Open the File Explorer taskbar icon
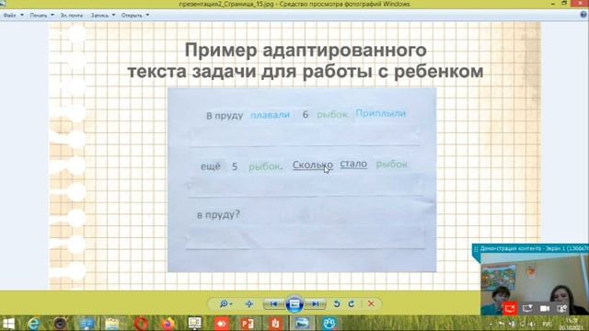Image resolution: width=589 pixels, height=331 pixels. click(112, 324)
